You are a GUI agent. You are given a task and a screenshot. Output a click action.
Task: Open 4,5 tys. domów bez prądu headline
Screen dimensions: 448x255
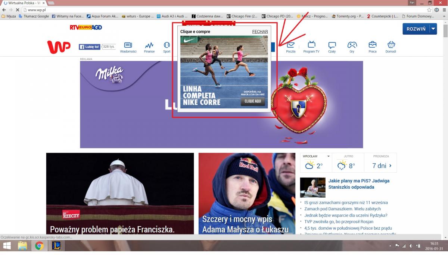pos(348,228)
